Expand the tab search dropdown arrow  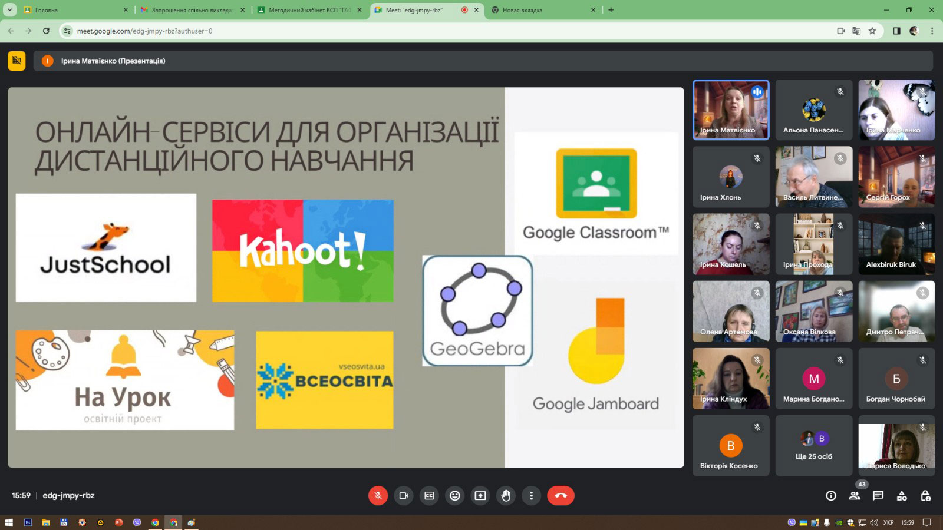[9, 10]
